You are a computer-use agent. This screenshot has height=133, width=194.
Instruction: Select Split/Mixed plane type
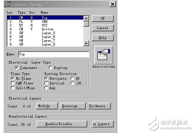coord(13,88)
